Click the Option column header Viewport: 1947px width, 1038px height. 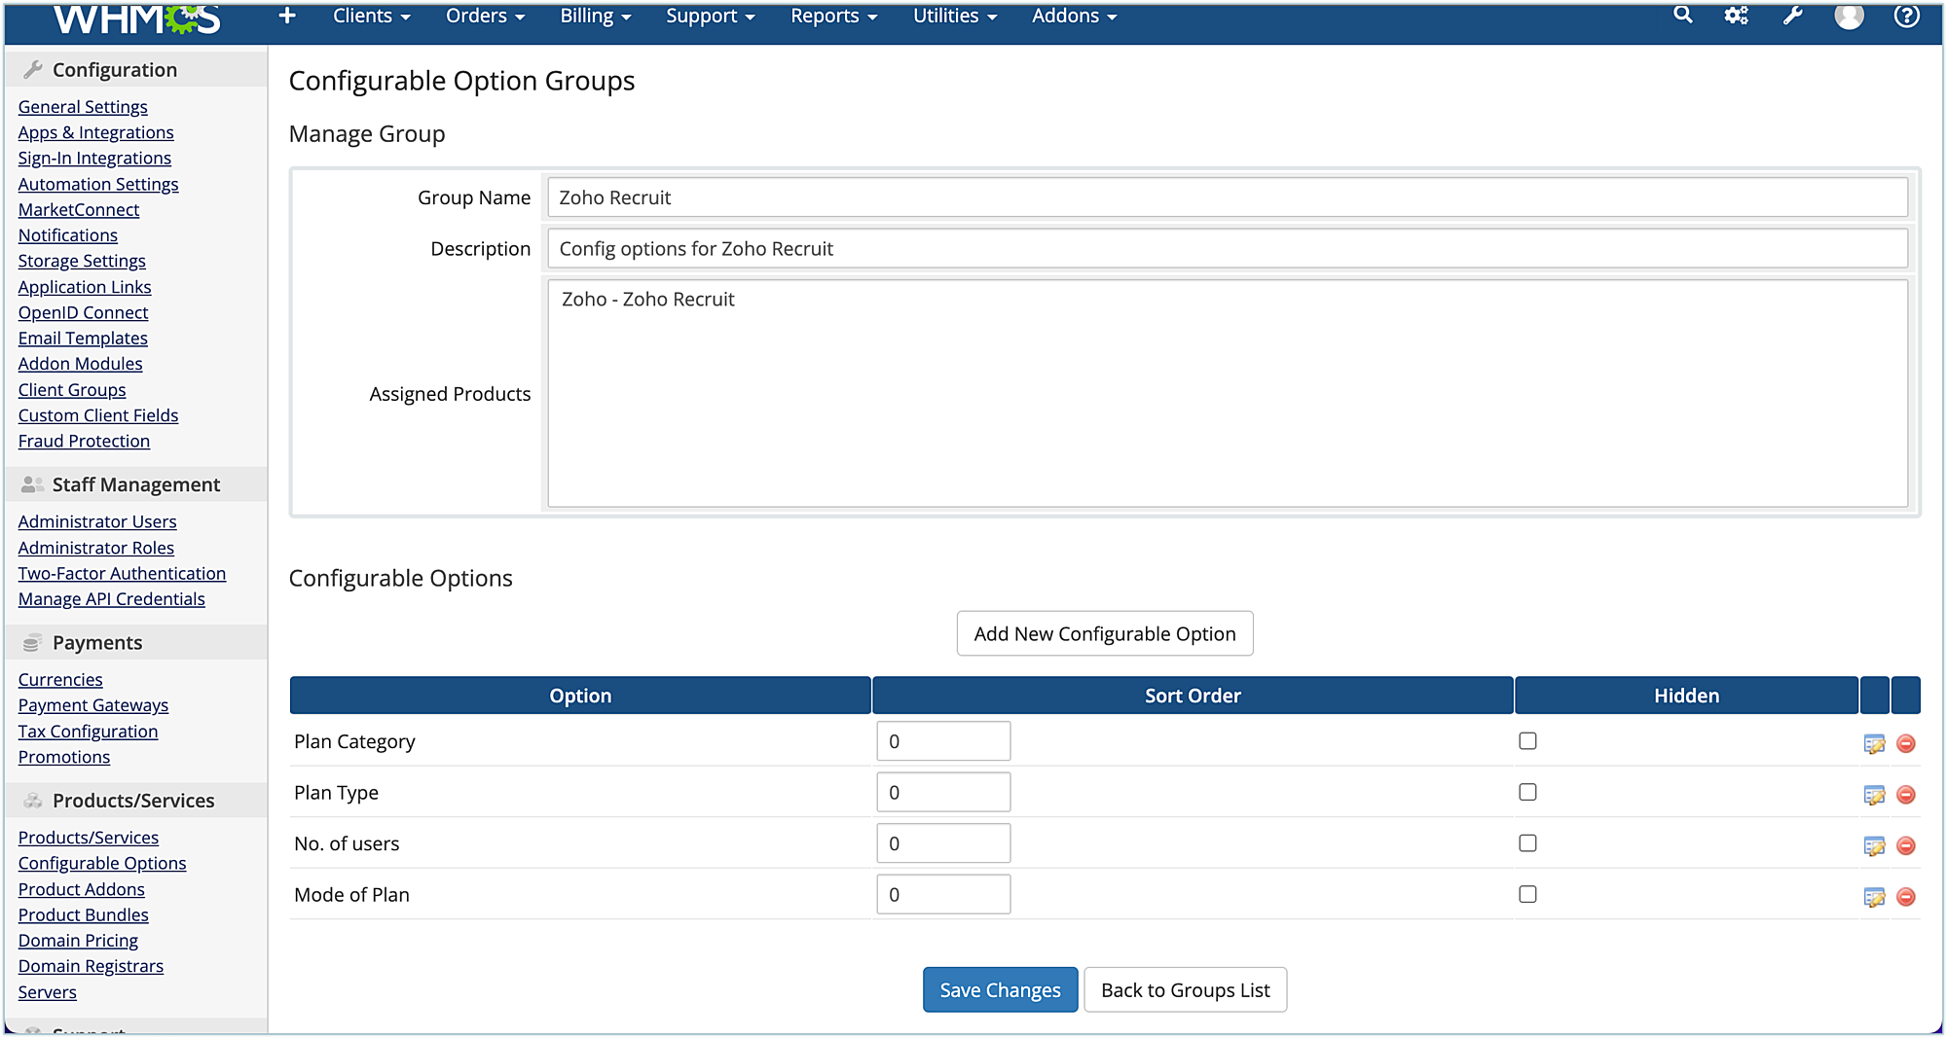(x=580, y=696)
